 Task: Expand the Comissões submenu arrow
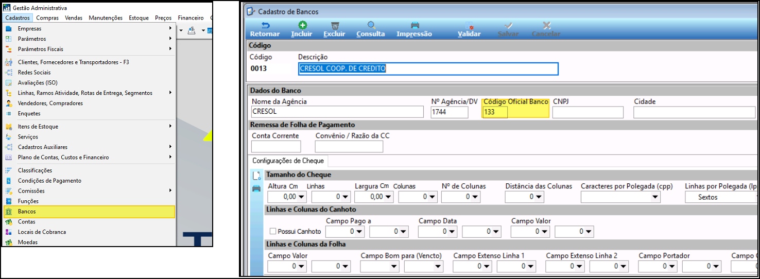point(170,190)
